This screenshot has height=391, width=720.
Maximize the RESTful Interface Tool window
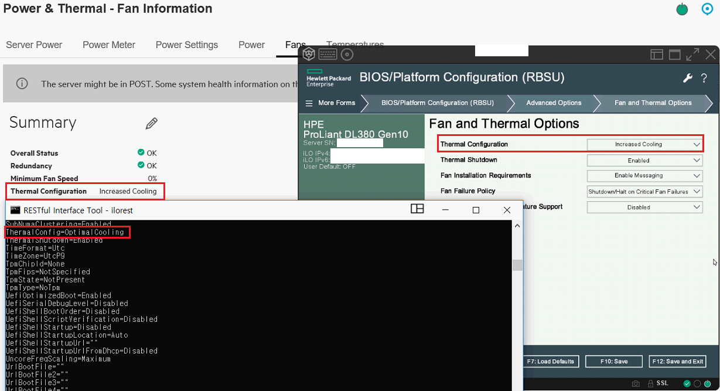(x=476, y=210)
